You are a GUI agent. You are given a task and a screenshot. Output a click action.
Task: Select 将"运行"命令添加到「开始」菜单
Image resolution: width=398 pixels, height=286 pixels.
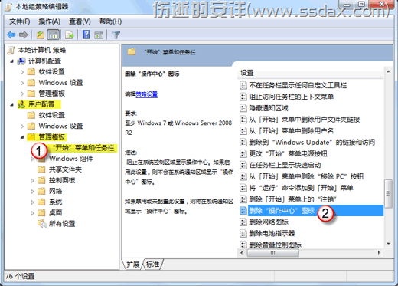pyautogui.click(x=301, y=188)
